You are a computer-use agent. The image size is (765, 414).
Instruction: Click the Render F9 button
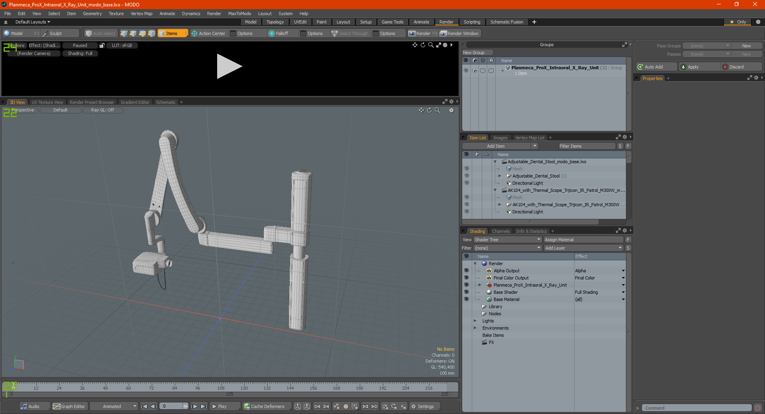423,33
